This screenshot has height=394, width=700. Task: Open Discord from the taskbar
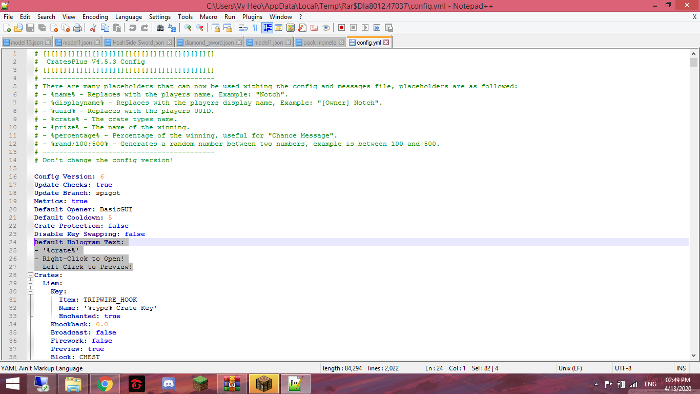(x=168, y=384)
